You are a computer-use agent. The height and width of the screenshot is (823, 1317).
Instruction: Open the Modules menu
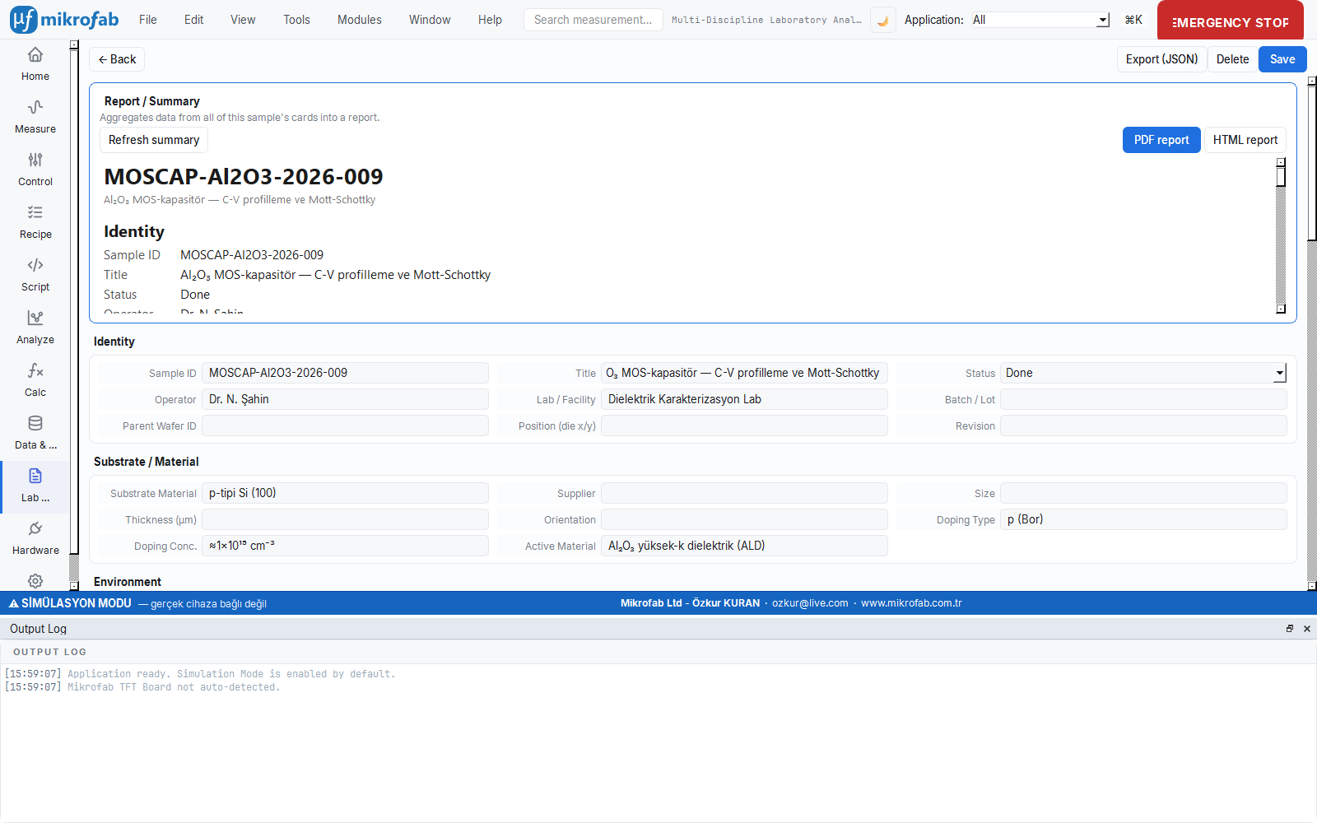[x=360, y=20]
